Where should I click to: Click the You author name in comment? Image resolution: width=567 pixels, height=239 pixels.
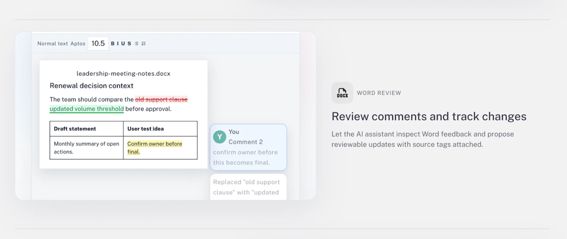tap(234, 132)
